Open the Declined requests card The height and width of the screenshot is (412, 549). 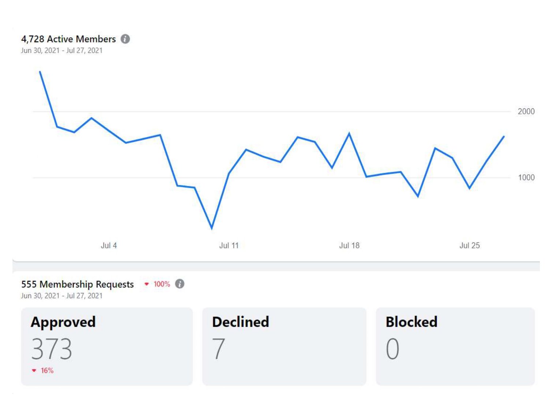coord(284,346)
